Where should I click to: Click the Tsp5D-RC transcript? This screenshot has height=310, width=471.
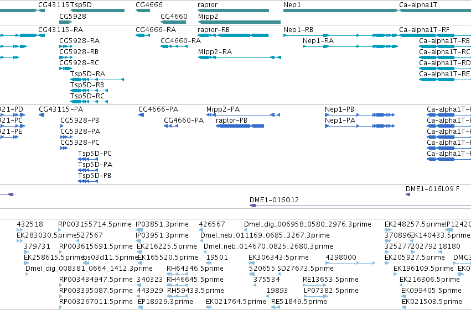(x=87, y=96)
